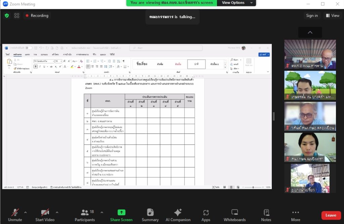Viewport: 344px width, 224px height.
Task: Open the Apps panel
Action: tap(206, 215)
